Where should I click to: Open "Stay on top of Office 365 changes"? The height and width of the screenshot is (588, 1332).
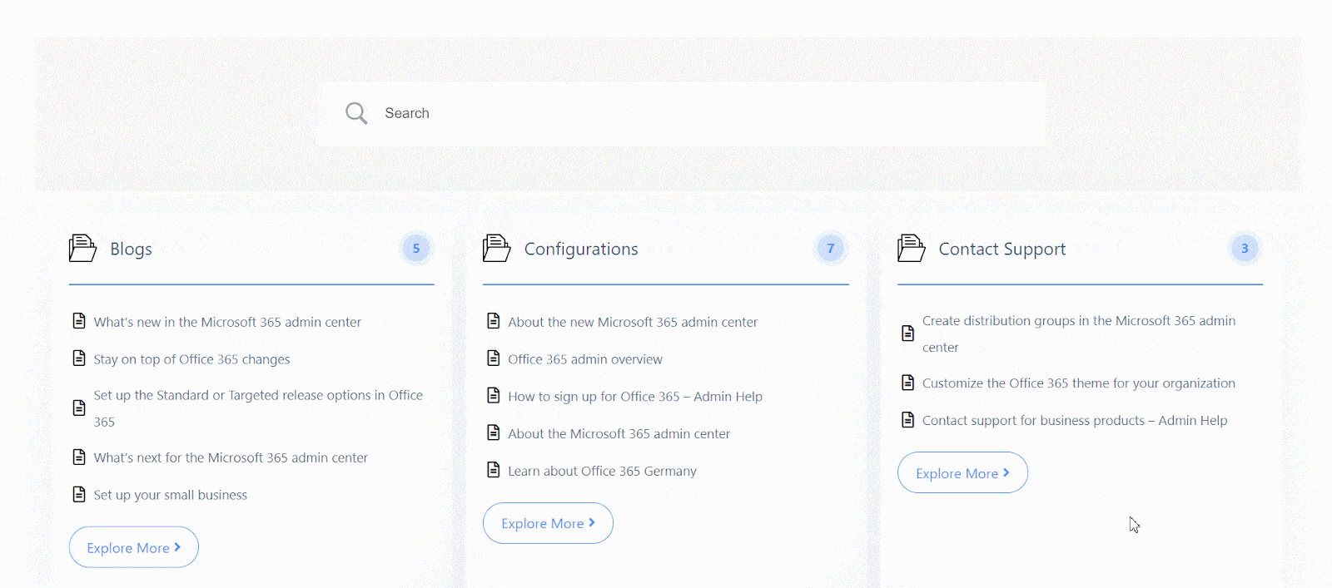[191, 359]
